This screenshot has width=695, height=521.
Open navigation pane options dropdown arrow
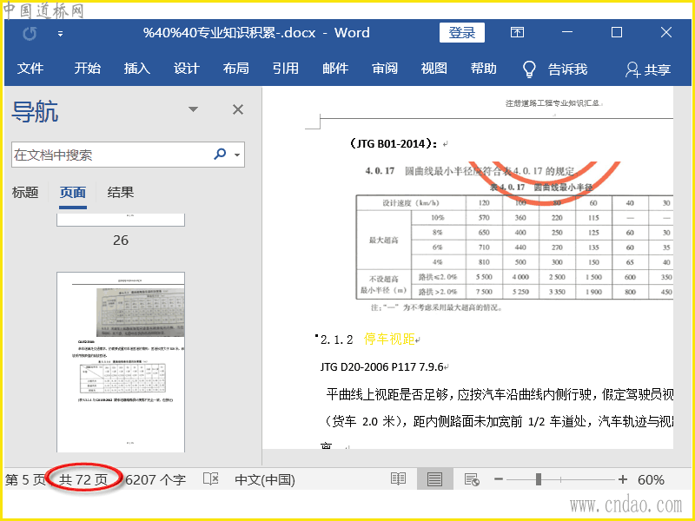pos(193,109)
